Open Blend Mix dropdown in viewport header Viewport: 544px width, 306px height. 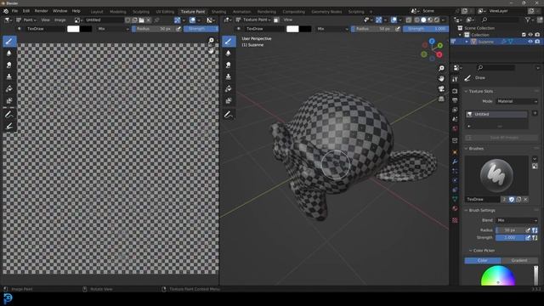click(x=331, y=29)
